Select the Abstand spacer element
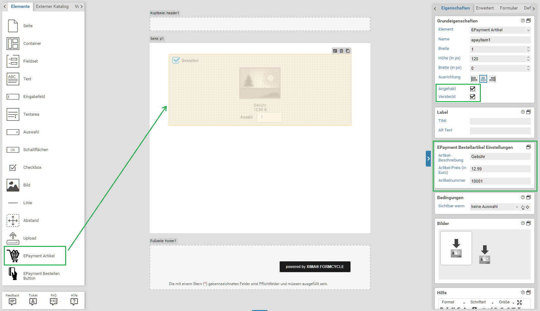The width and height of the screenshot is (540, 311). pos(13,221)
